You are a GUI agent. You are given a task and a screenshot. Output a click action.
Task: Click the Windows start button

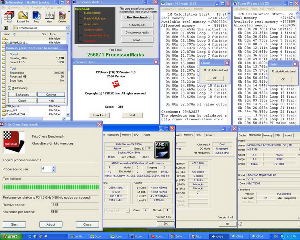[x=11, y=236]
